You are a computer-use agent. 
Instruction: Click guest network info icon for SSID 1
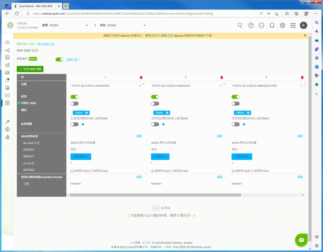coord(83,124)
